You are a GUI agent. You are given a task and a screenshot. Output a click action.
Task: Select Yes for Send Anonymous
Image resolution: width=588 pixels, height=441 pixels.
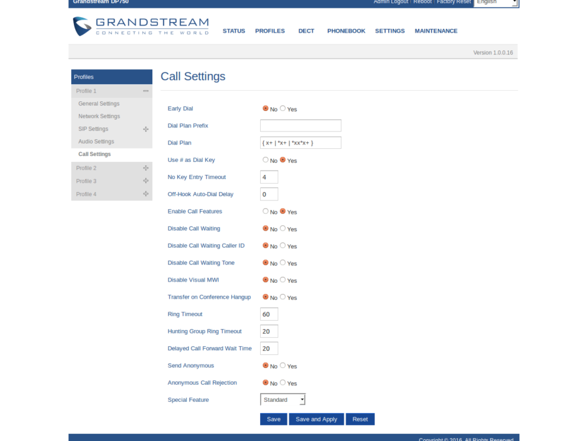click(283, 365)
